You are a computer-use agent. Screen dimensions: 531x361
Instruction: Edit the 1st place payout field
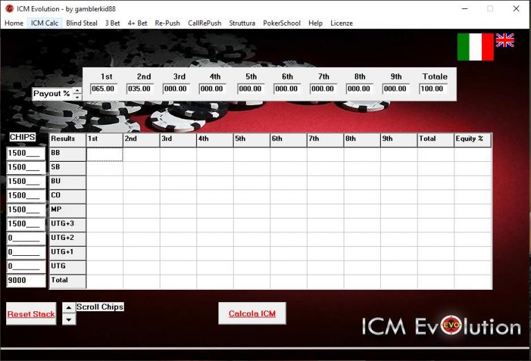coord(104,89)
